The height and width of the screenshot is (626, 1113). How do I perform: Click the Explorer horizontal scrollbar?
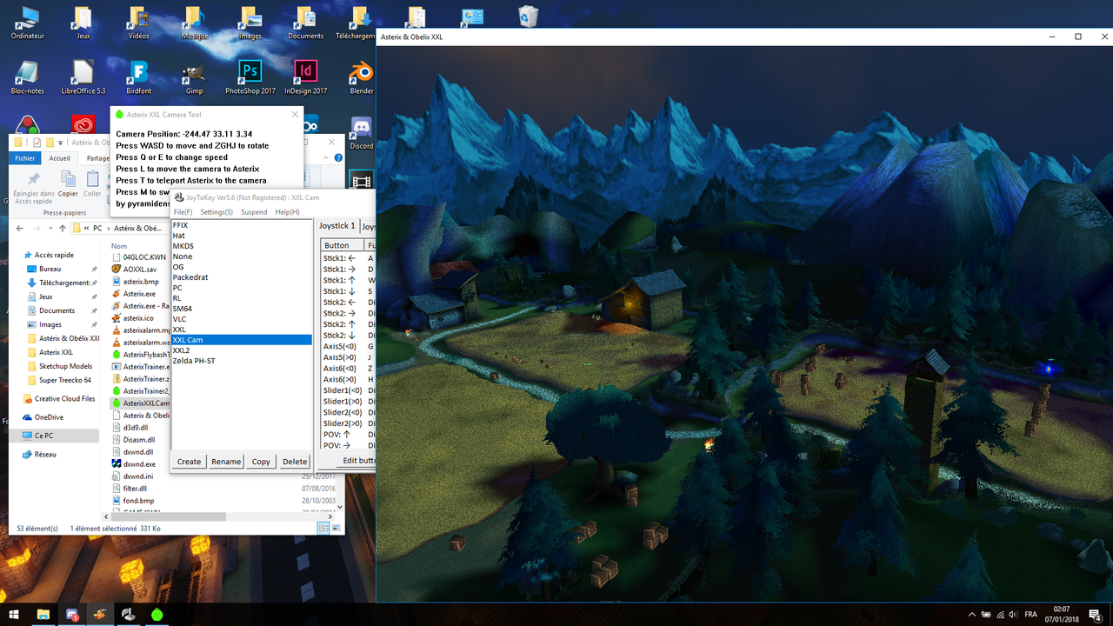pyautogui.click(x=170, y=516)
